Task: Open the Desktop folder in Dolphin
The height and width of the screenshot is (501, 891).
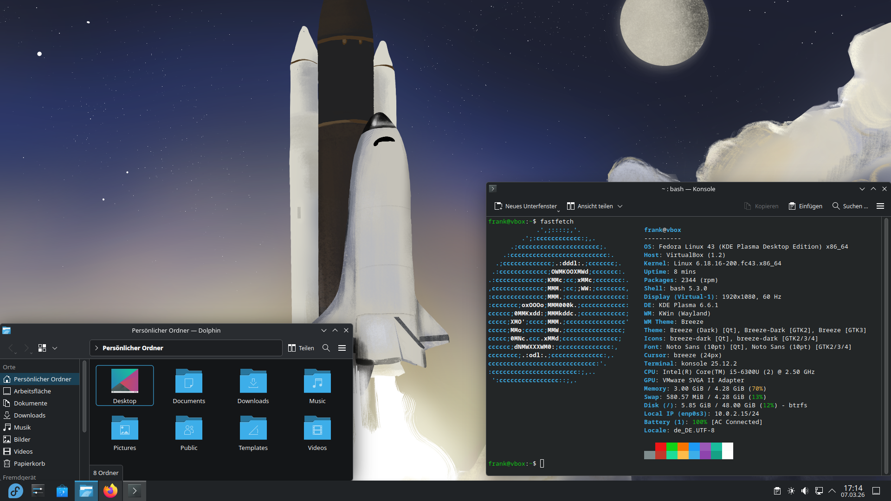Action: [125, 385]
